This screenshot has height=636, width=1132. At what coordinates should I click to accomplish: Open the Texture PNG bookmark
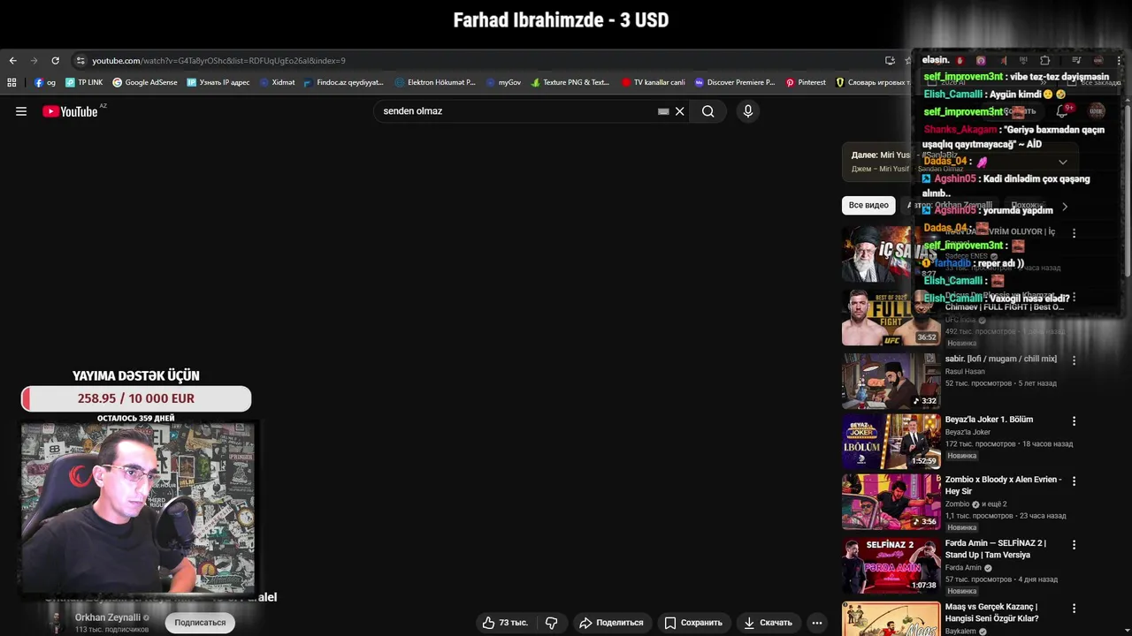pyautogui.click(x=570, y=82)
